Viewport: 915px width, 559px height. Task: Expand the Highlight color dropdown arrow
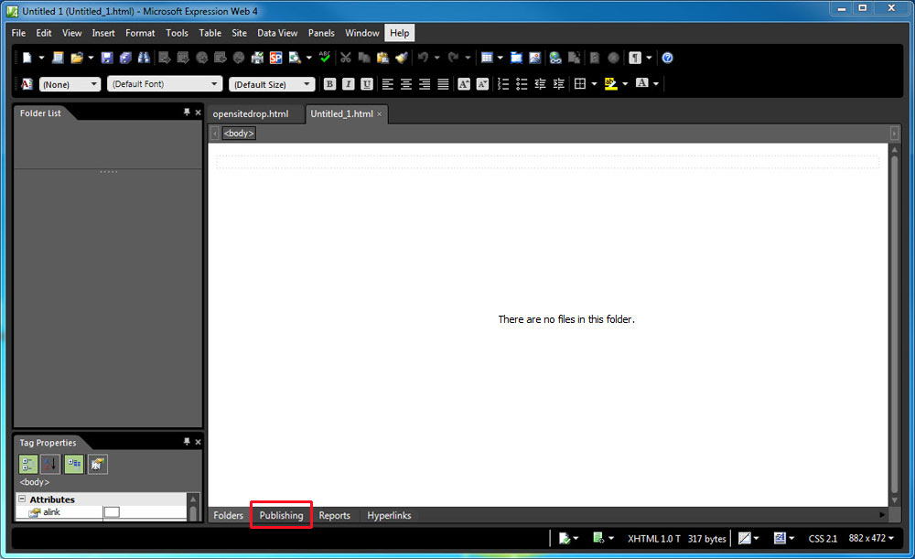[x=625, y=84]
